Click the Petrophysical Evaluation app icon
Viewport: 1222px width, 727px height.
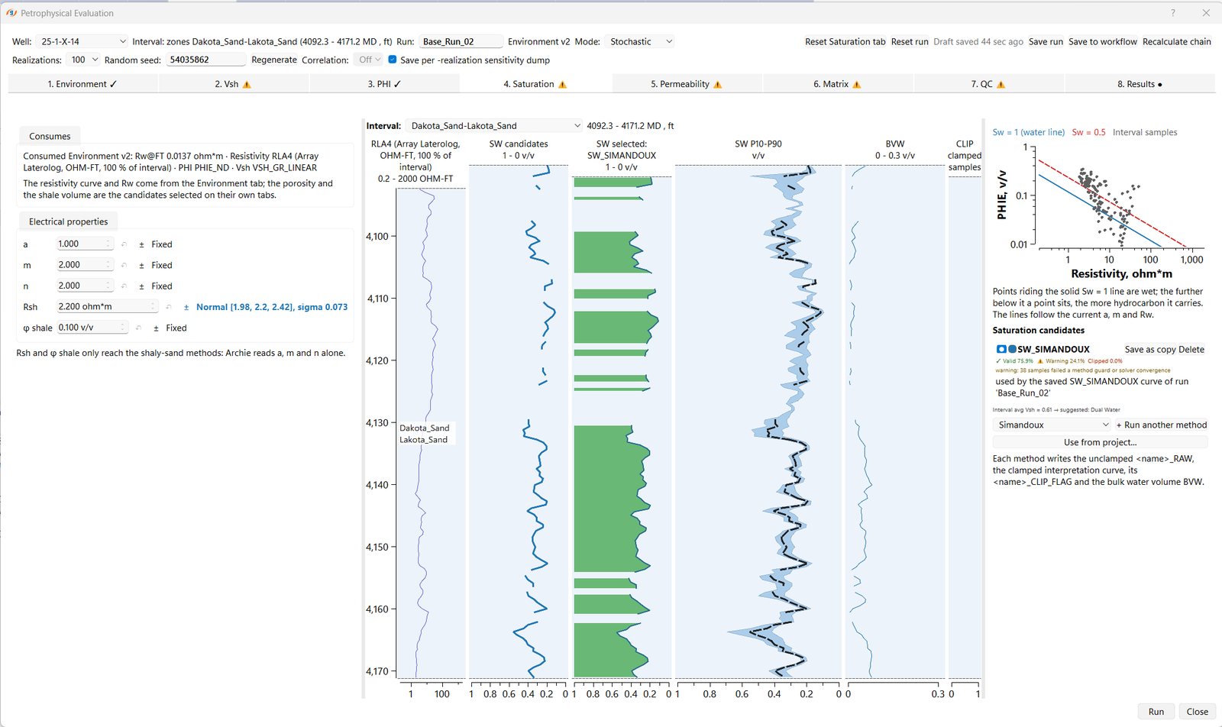click(11, 13)
